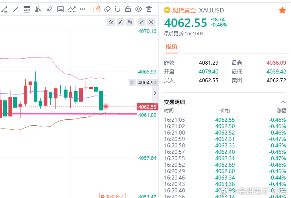Close the chart panel with X
This screenshot has height=198, width=291.
pyautogui.click(x=151, y=22)
